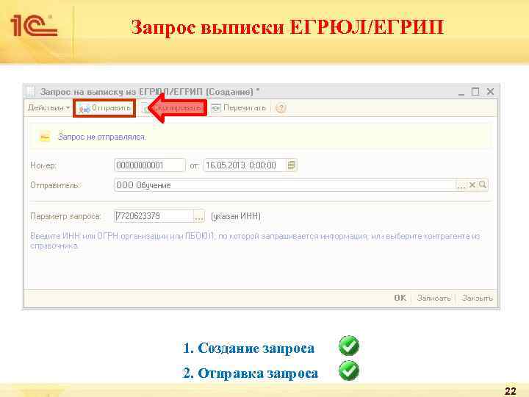Click the Записать button
Viewport: 529px width, 397px height.
[x=434, y=298]
